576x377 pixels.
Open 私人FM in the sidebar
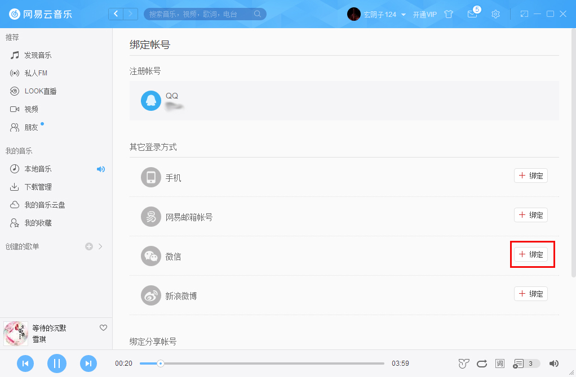point(35,73)
